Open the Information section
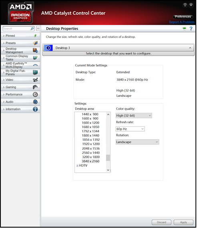This screenshot has height=228, width=197. tap(20, 109)
